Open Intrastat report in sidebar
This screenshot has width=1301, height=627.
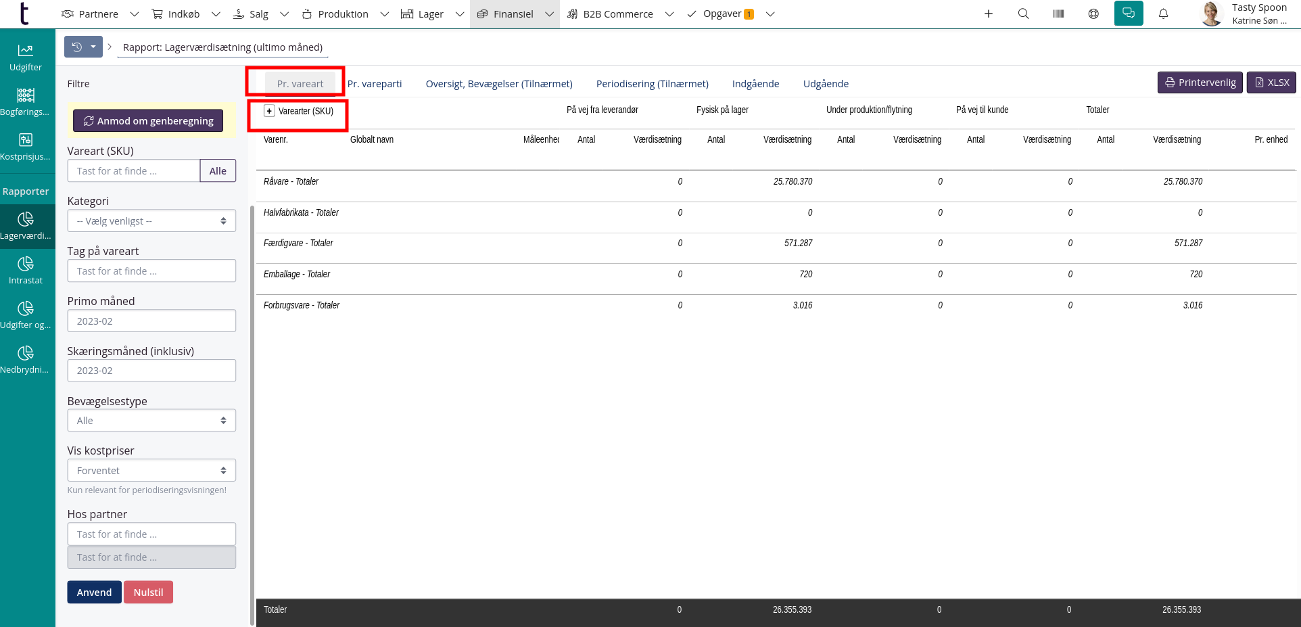click(26, 271)
